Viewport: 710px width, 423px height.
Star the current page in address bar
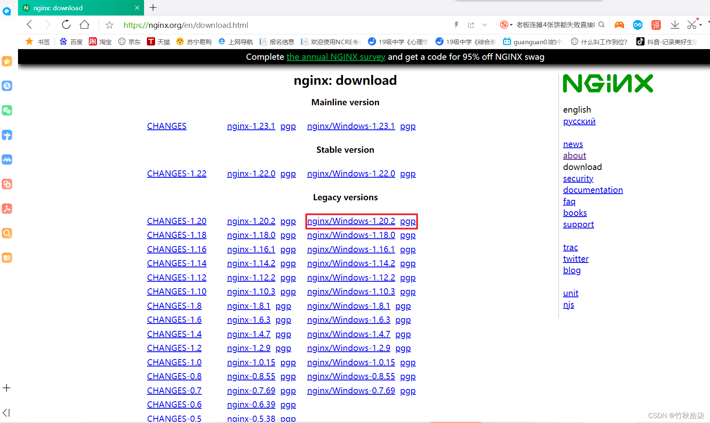(x=109, y=25)
